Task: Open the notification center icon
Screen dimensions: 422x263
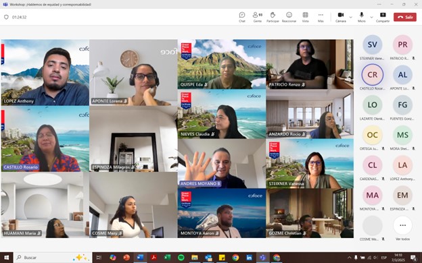Action: (413, 258)
